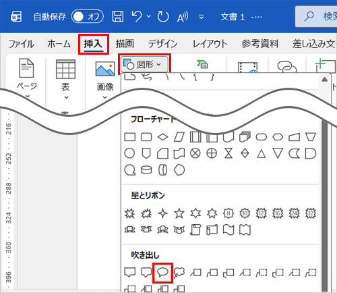Image resolution: width=337 pixels, height=293 pixels.
Task: Open the Customize Quick Access Toolbar dropdown
Action: click(202, 17)
